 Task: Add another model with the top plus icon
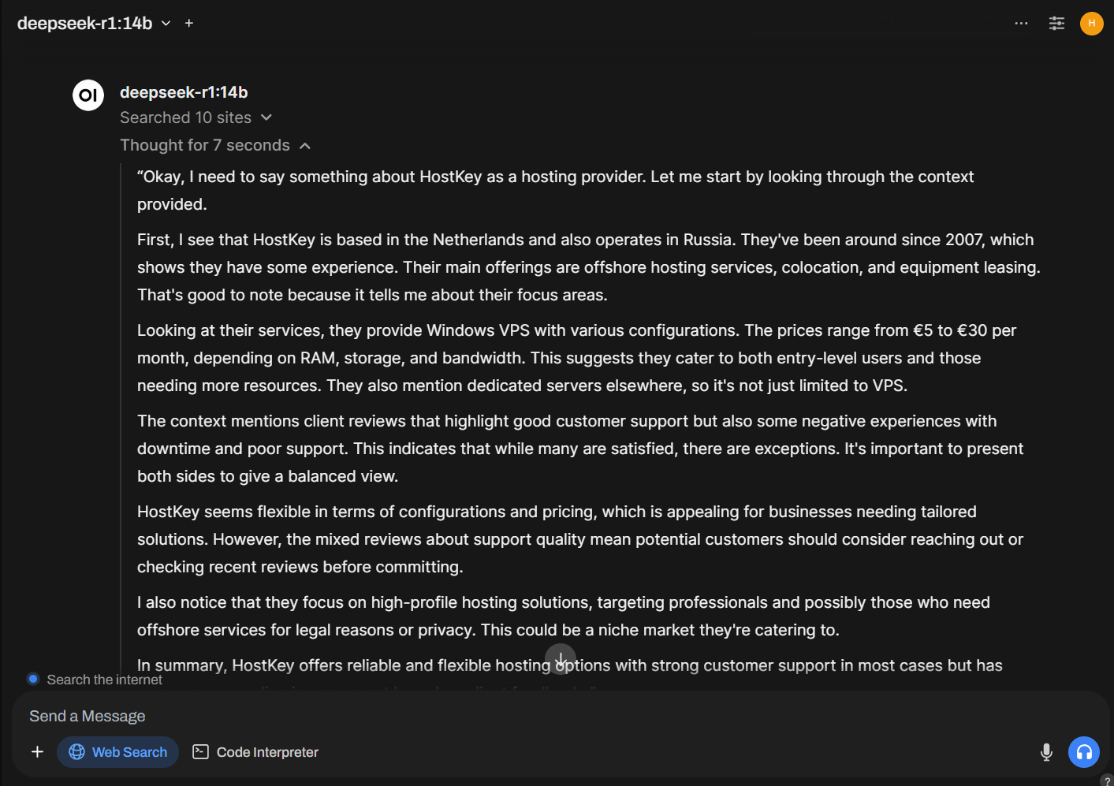tap(189, 24)
